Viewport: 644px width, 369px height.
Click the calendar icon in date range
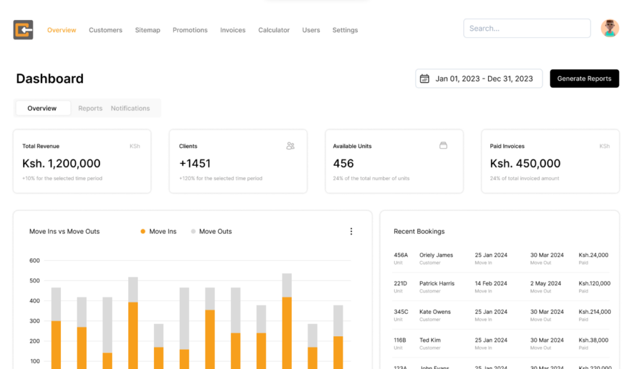pyautogui.click(x=425, y=79)
